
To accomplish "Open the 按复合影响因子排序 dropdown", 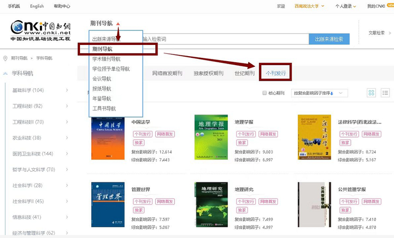I will 319,93.
